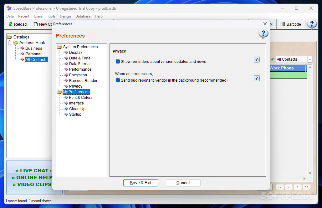Image resolution: width=322 pixels, height=208 pixels.
Task: Click Preferences dialog large help bubble icon
Action: point(263,34)
